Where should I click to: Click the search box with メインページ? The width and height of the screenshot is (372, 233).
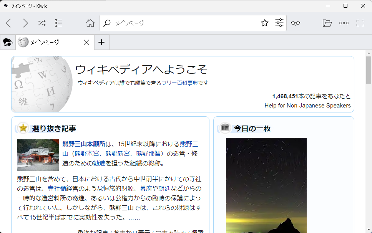pos(184,23)
